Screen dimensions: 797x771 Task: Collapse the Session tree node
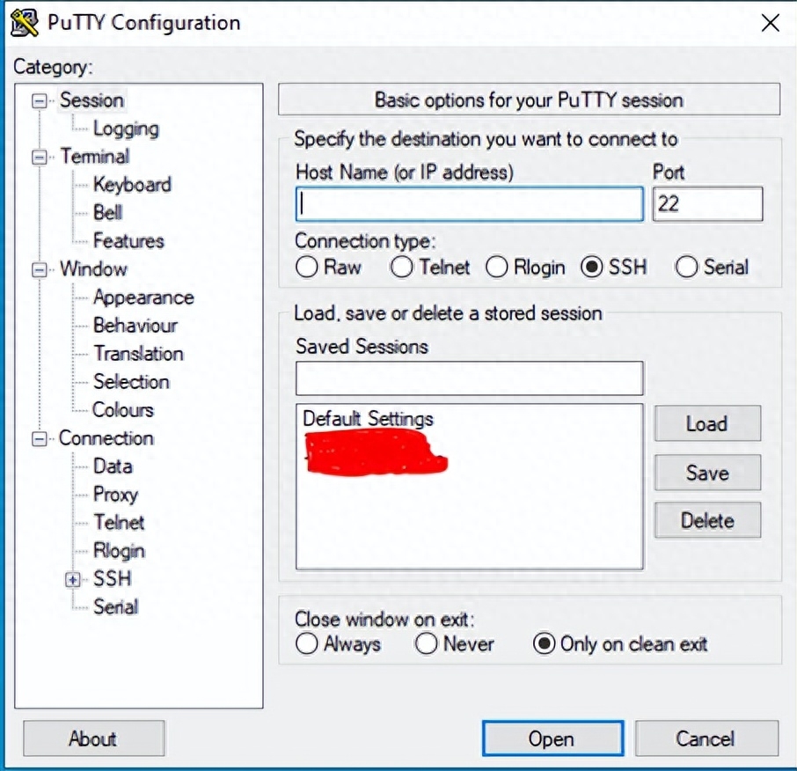[x=39, y=100]
